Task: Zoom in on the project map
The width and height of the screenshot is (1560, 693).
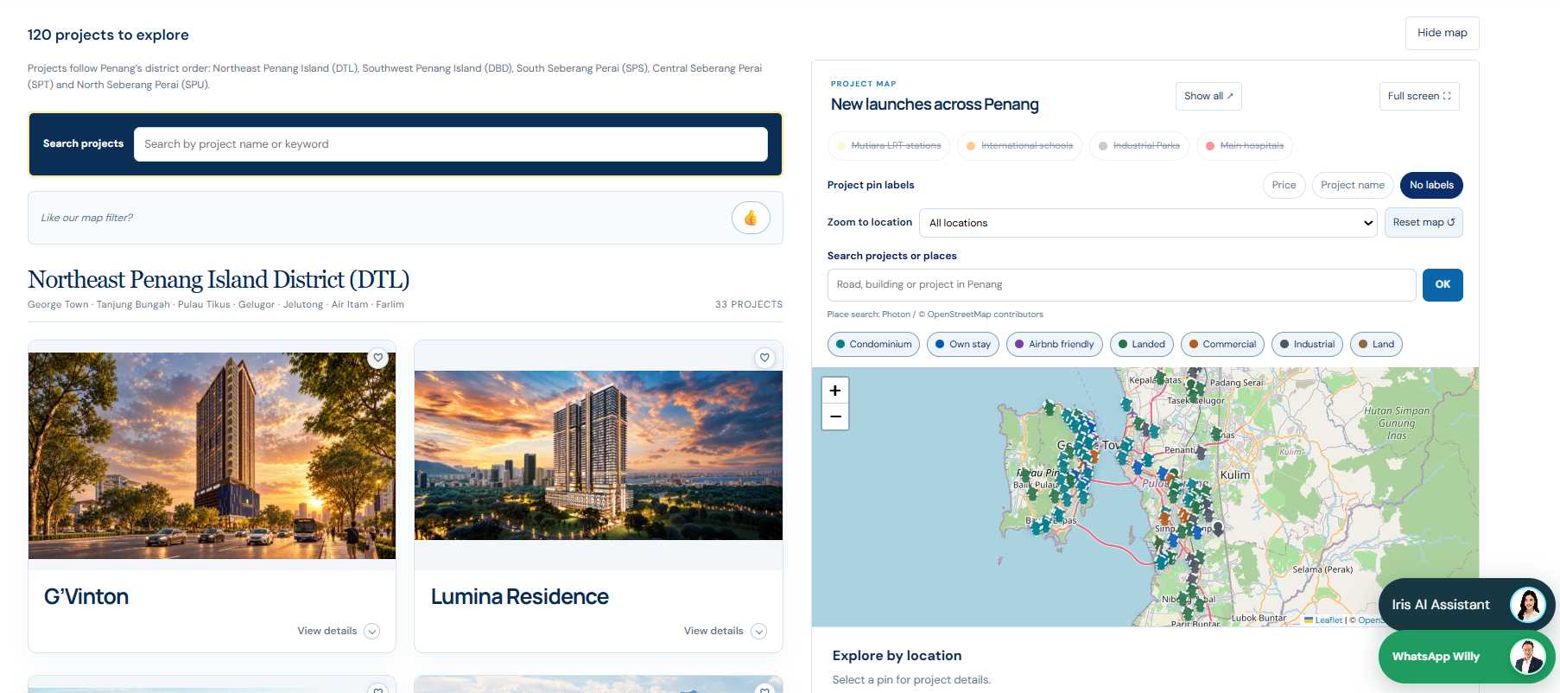Action: coord(835,391)
